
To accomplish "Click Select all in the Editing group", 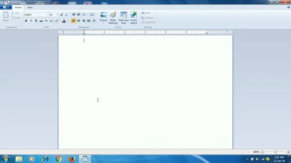I will pyautogui.click(x=148, y=22).
